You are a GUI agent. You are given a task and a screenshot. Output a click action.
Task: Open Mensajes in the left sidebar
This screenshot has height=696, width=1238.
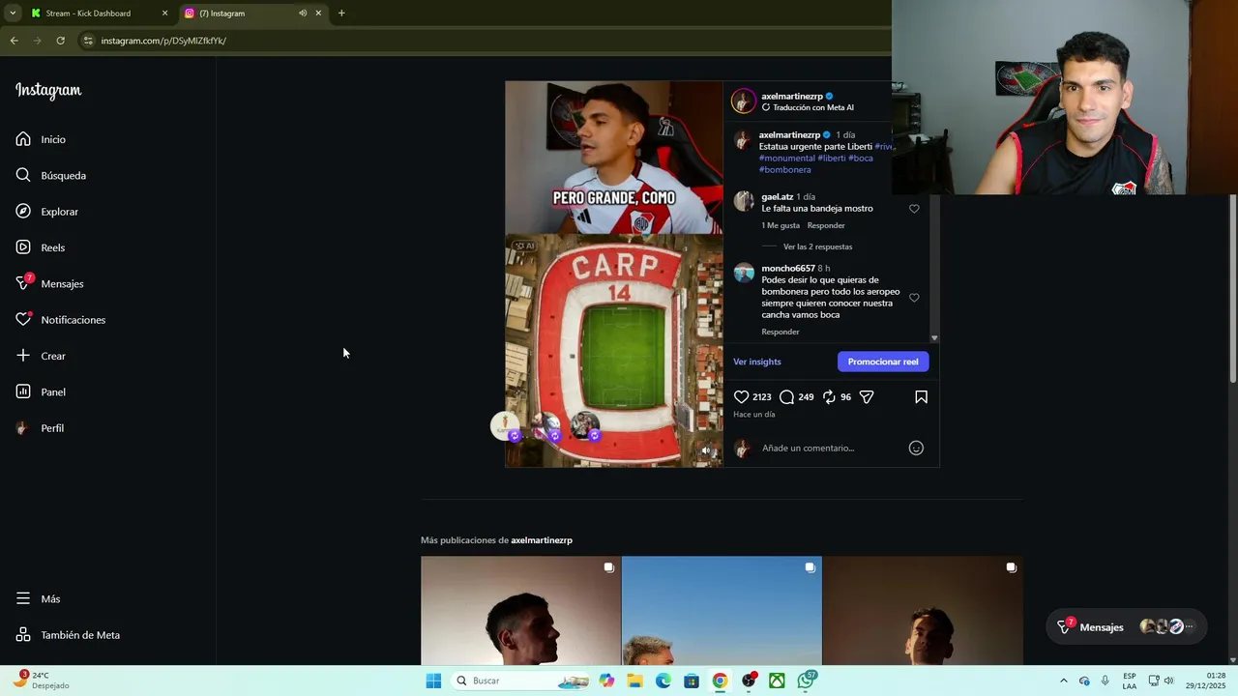50,283
